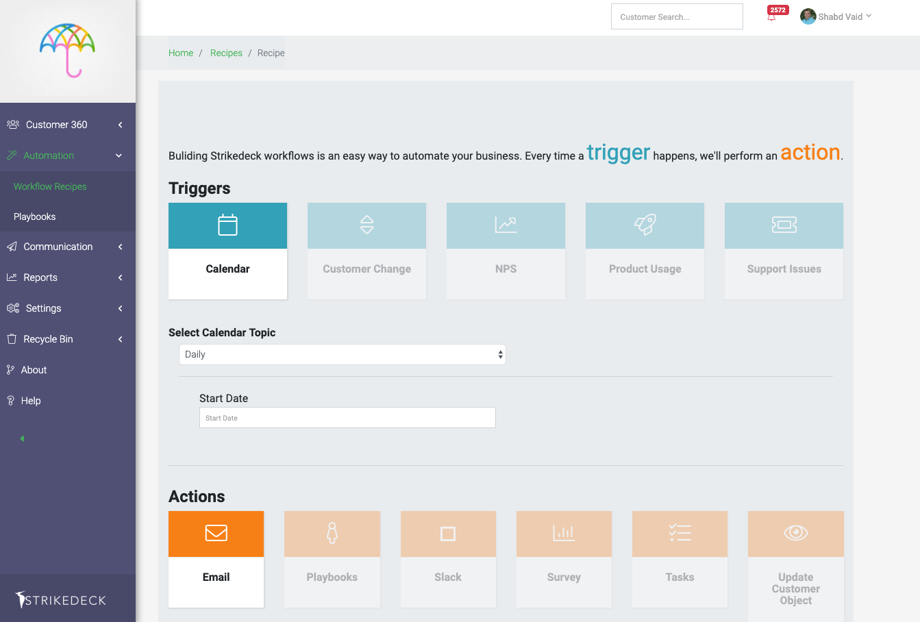Expand the Communication menu chevron
The width and height of the screenshot is (920, 622).
coord(120,247)
